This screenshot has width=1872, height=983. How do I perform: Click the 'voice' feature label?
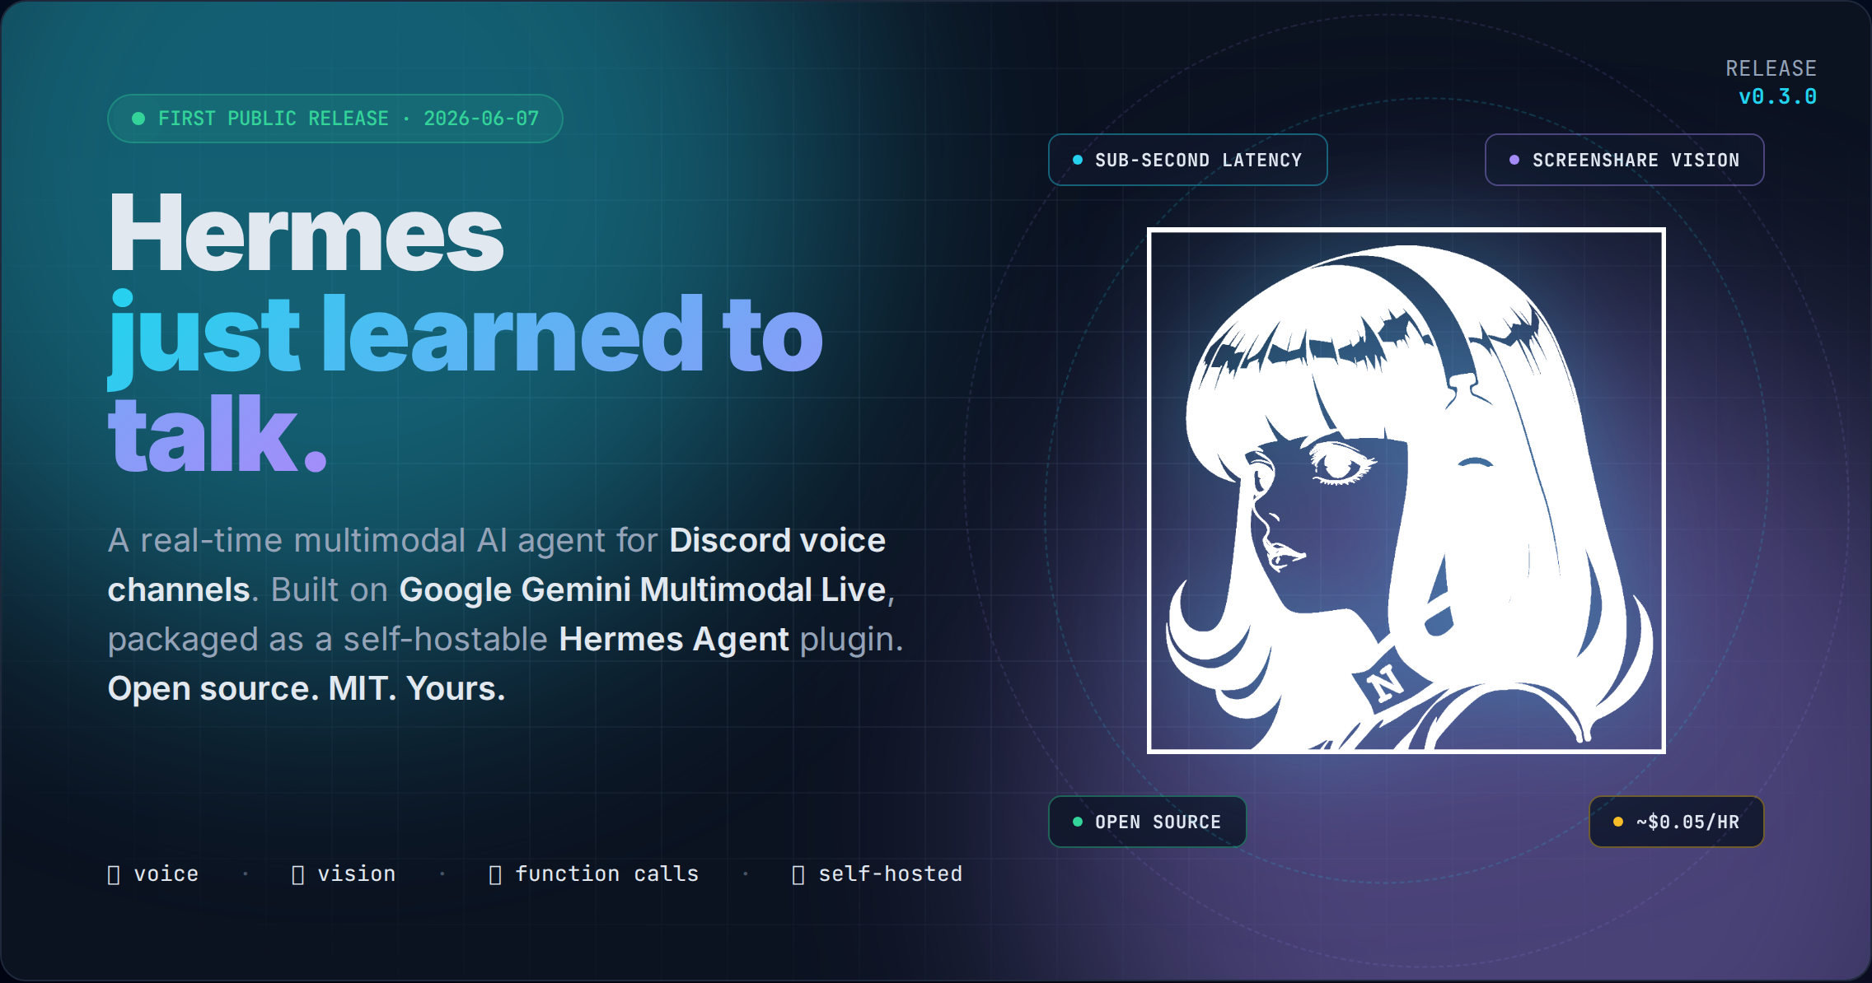click(166, 874)
